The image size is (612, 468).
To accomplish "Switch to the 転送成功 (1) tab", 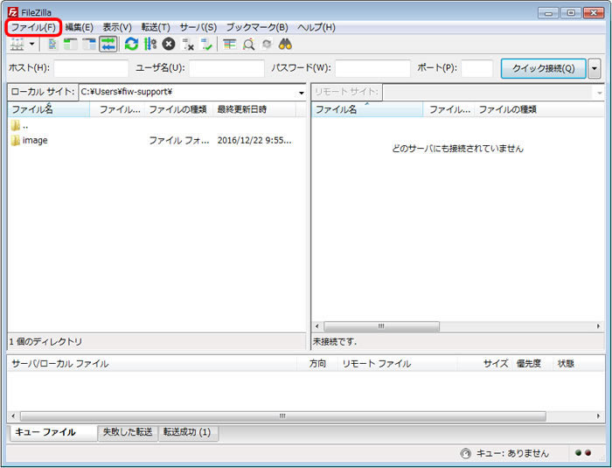I will coord(187,432).
